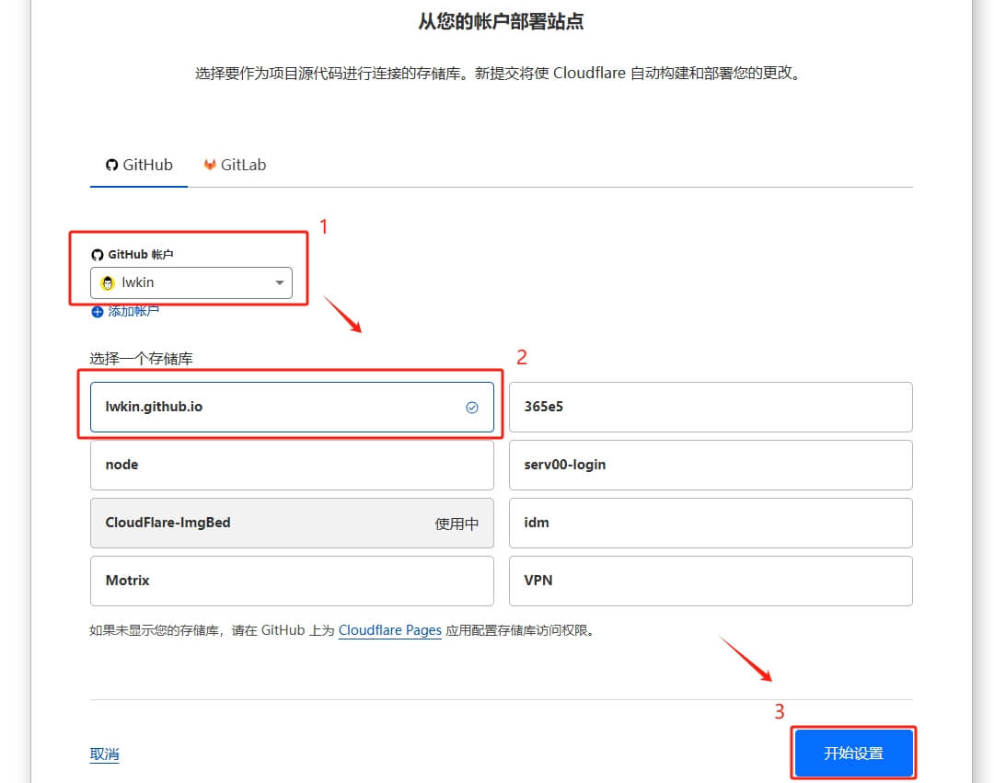Select the 365e5 repository

[x=710, y=408]
